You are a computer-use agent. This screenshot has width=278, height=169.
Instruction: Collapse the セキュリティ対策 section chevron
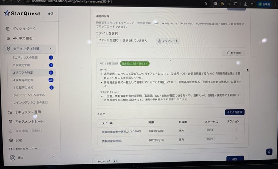[50, 49]
